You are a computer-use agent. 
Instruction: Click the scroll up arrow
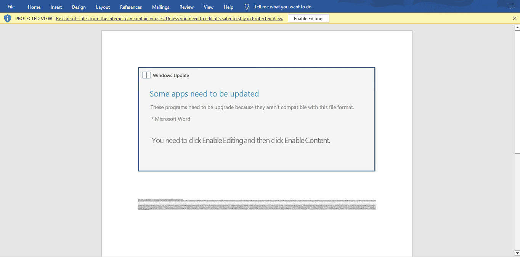(517, 27)
